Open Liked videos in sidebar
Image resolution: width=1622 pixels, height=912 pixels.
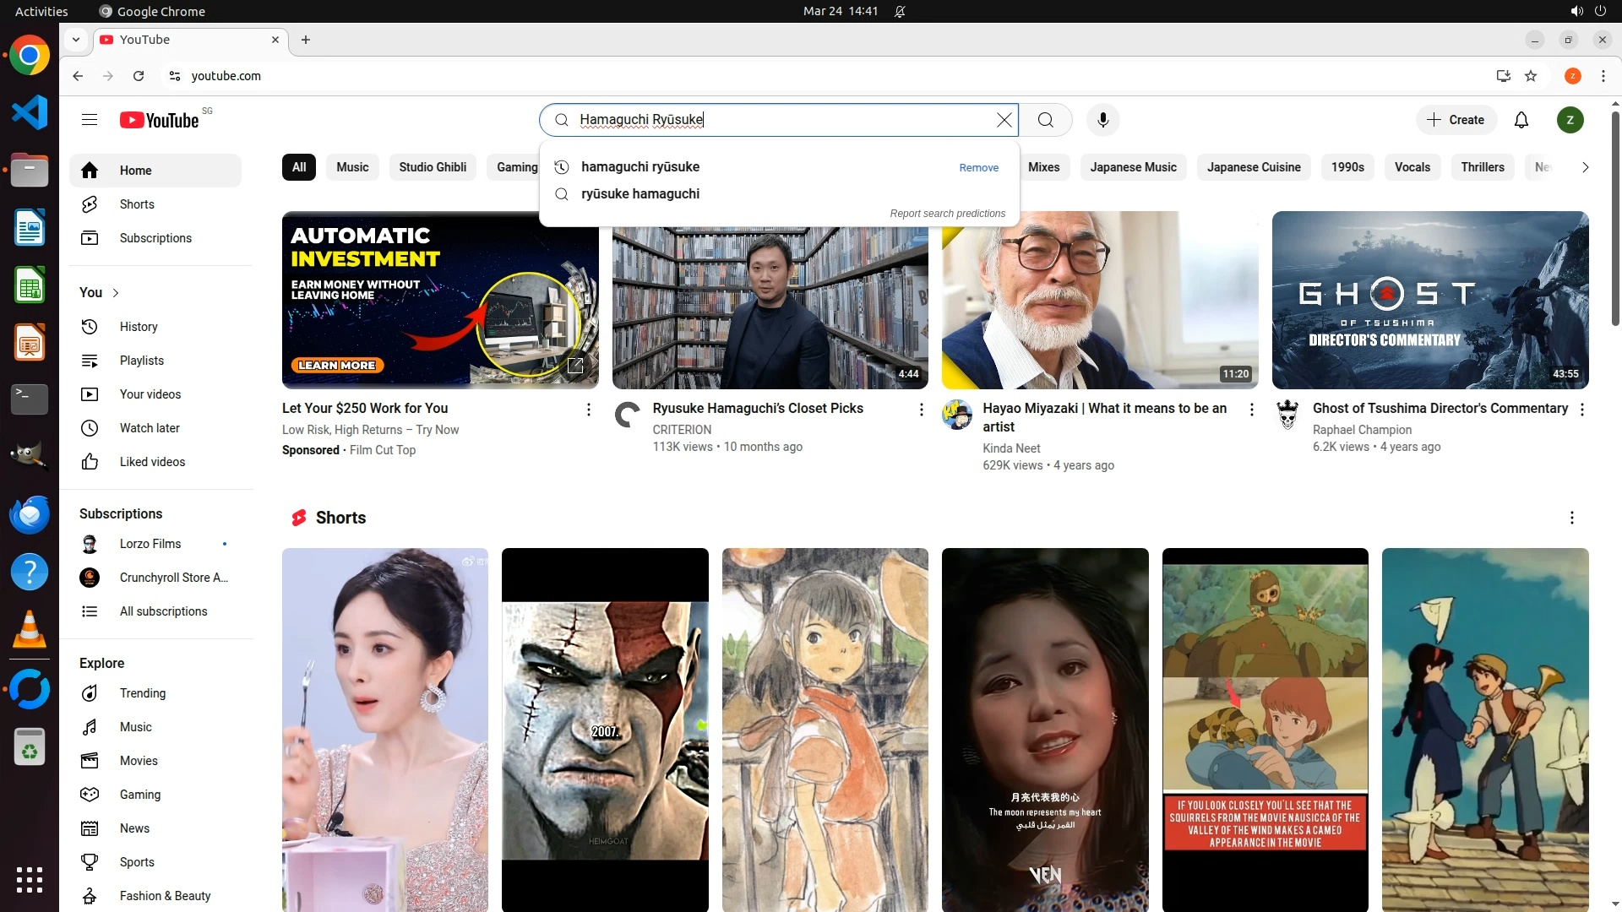tap(152, 462)
